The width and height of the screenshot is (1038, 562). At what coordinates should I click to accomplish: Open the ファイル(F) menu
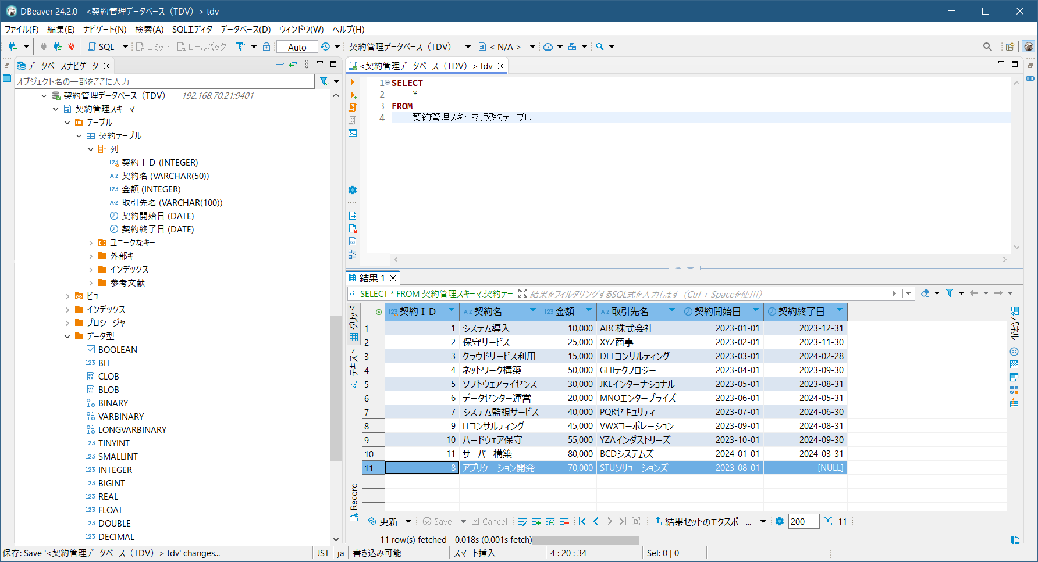pyautogui.click(x=22, y=29)
